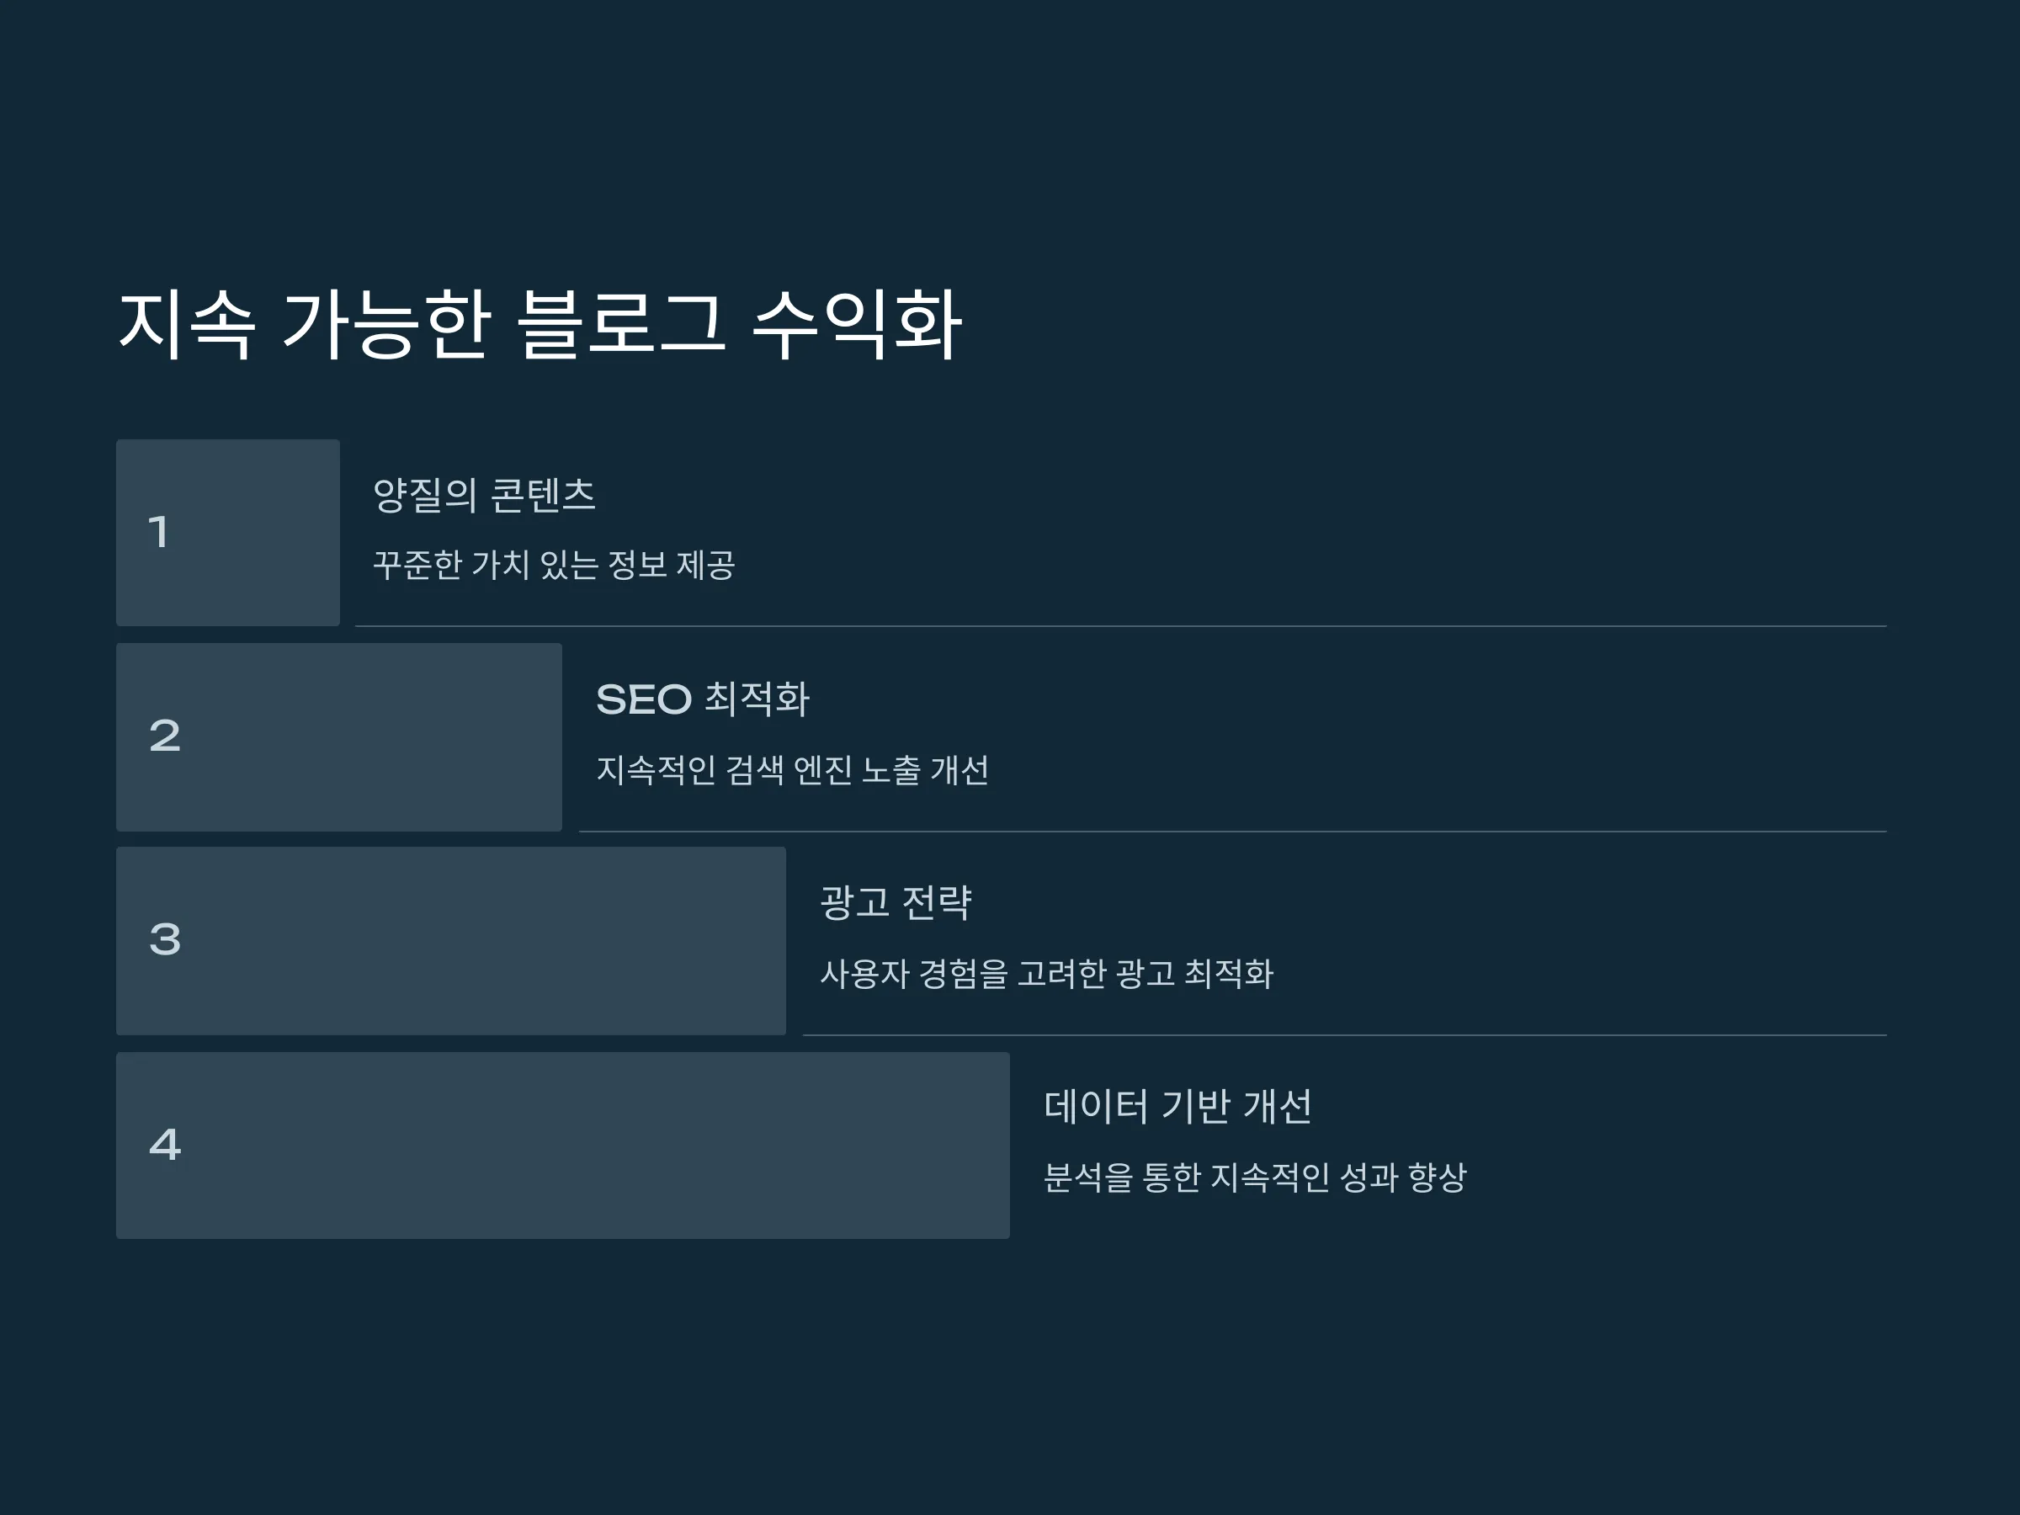This screenshot has height=1515, width=2020.
Task: Click the number 2 label
Action: (165, 736)
